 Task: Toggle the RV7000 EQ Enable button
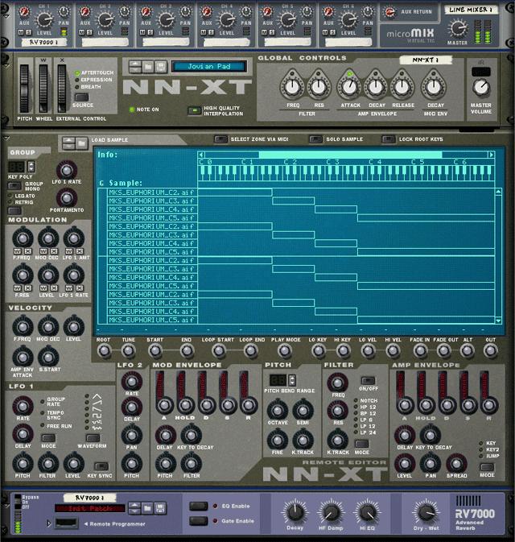[x=198, y=506]
